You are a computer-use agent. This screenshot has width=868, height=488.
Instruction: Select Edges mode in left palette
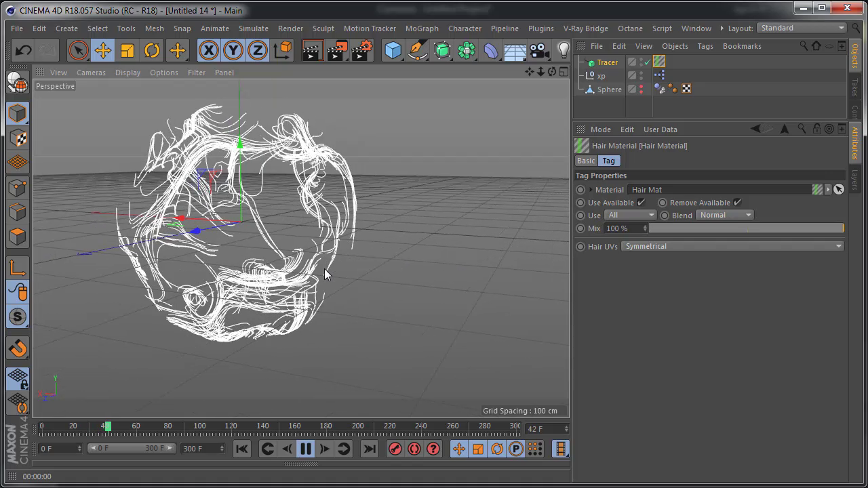pos(18,212)
